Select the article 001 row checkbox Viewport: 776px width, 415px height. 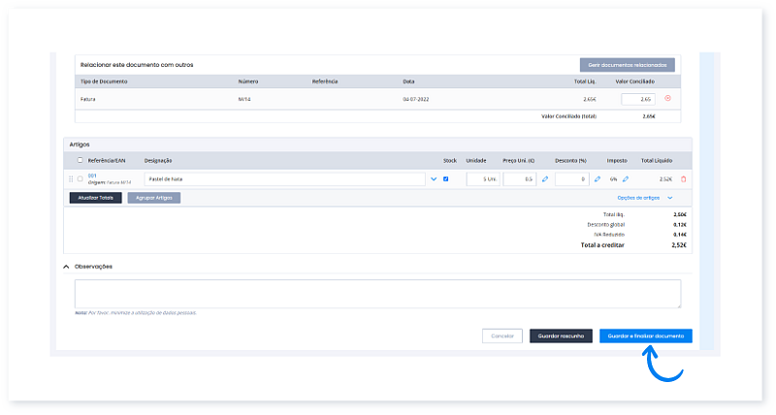tap(80, 179)
